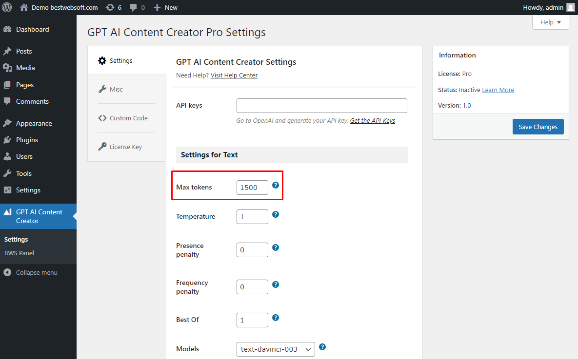Follow the Get the API Keys link

click(x=372, y=120)
